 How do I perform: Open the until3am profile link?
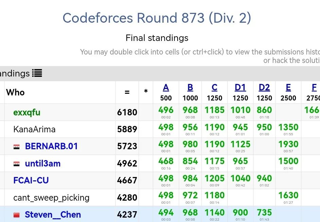43,163
